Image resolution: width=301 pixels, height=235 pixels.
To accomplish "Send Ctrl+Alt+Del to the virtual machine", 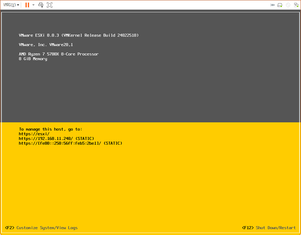I will pos(41,5).
